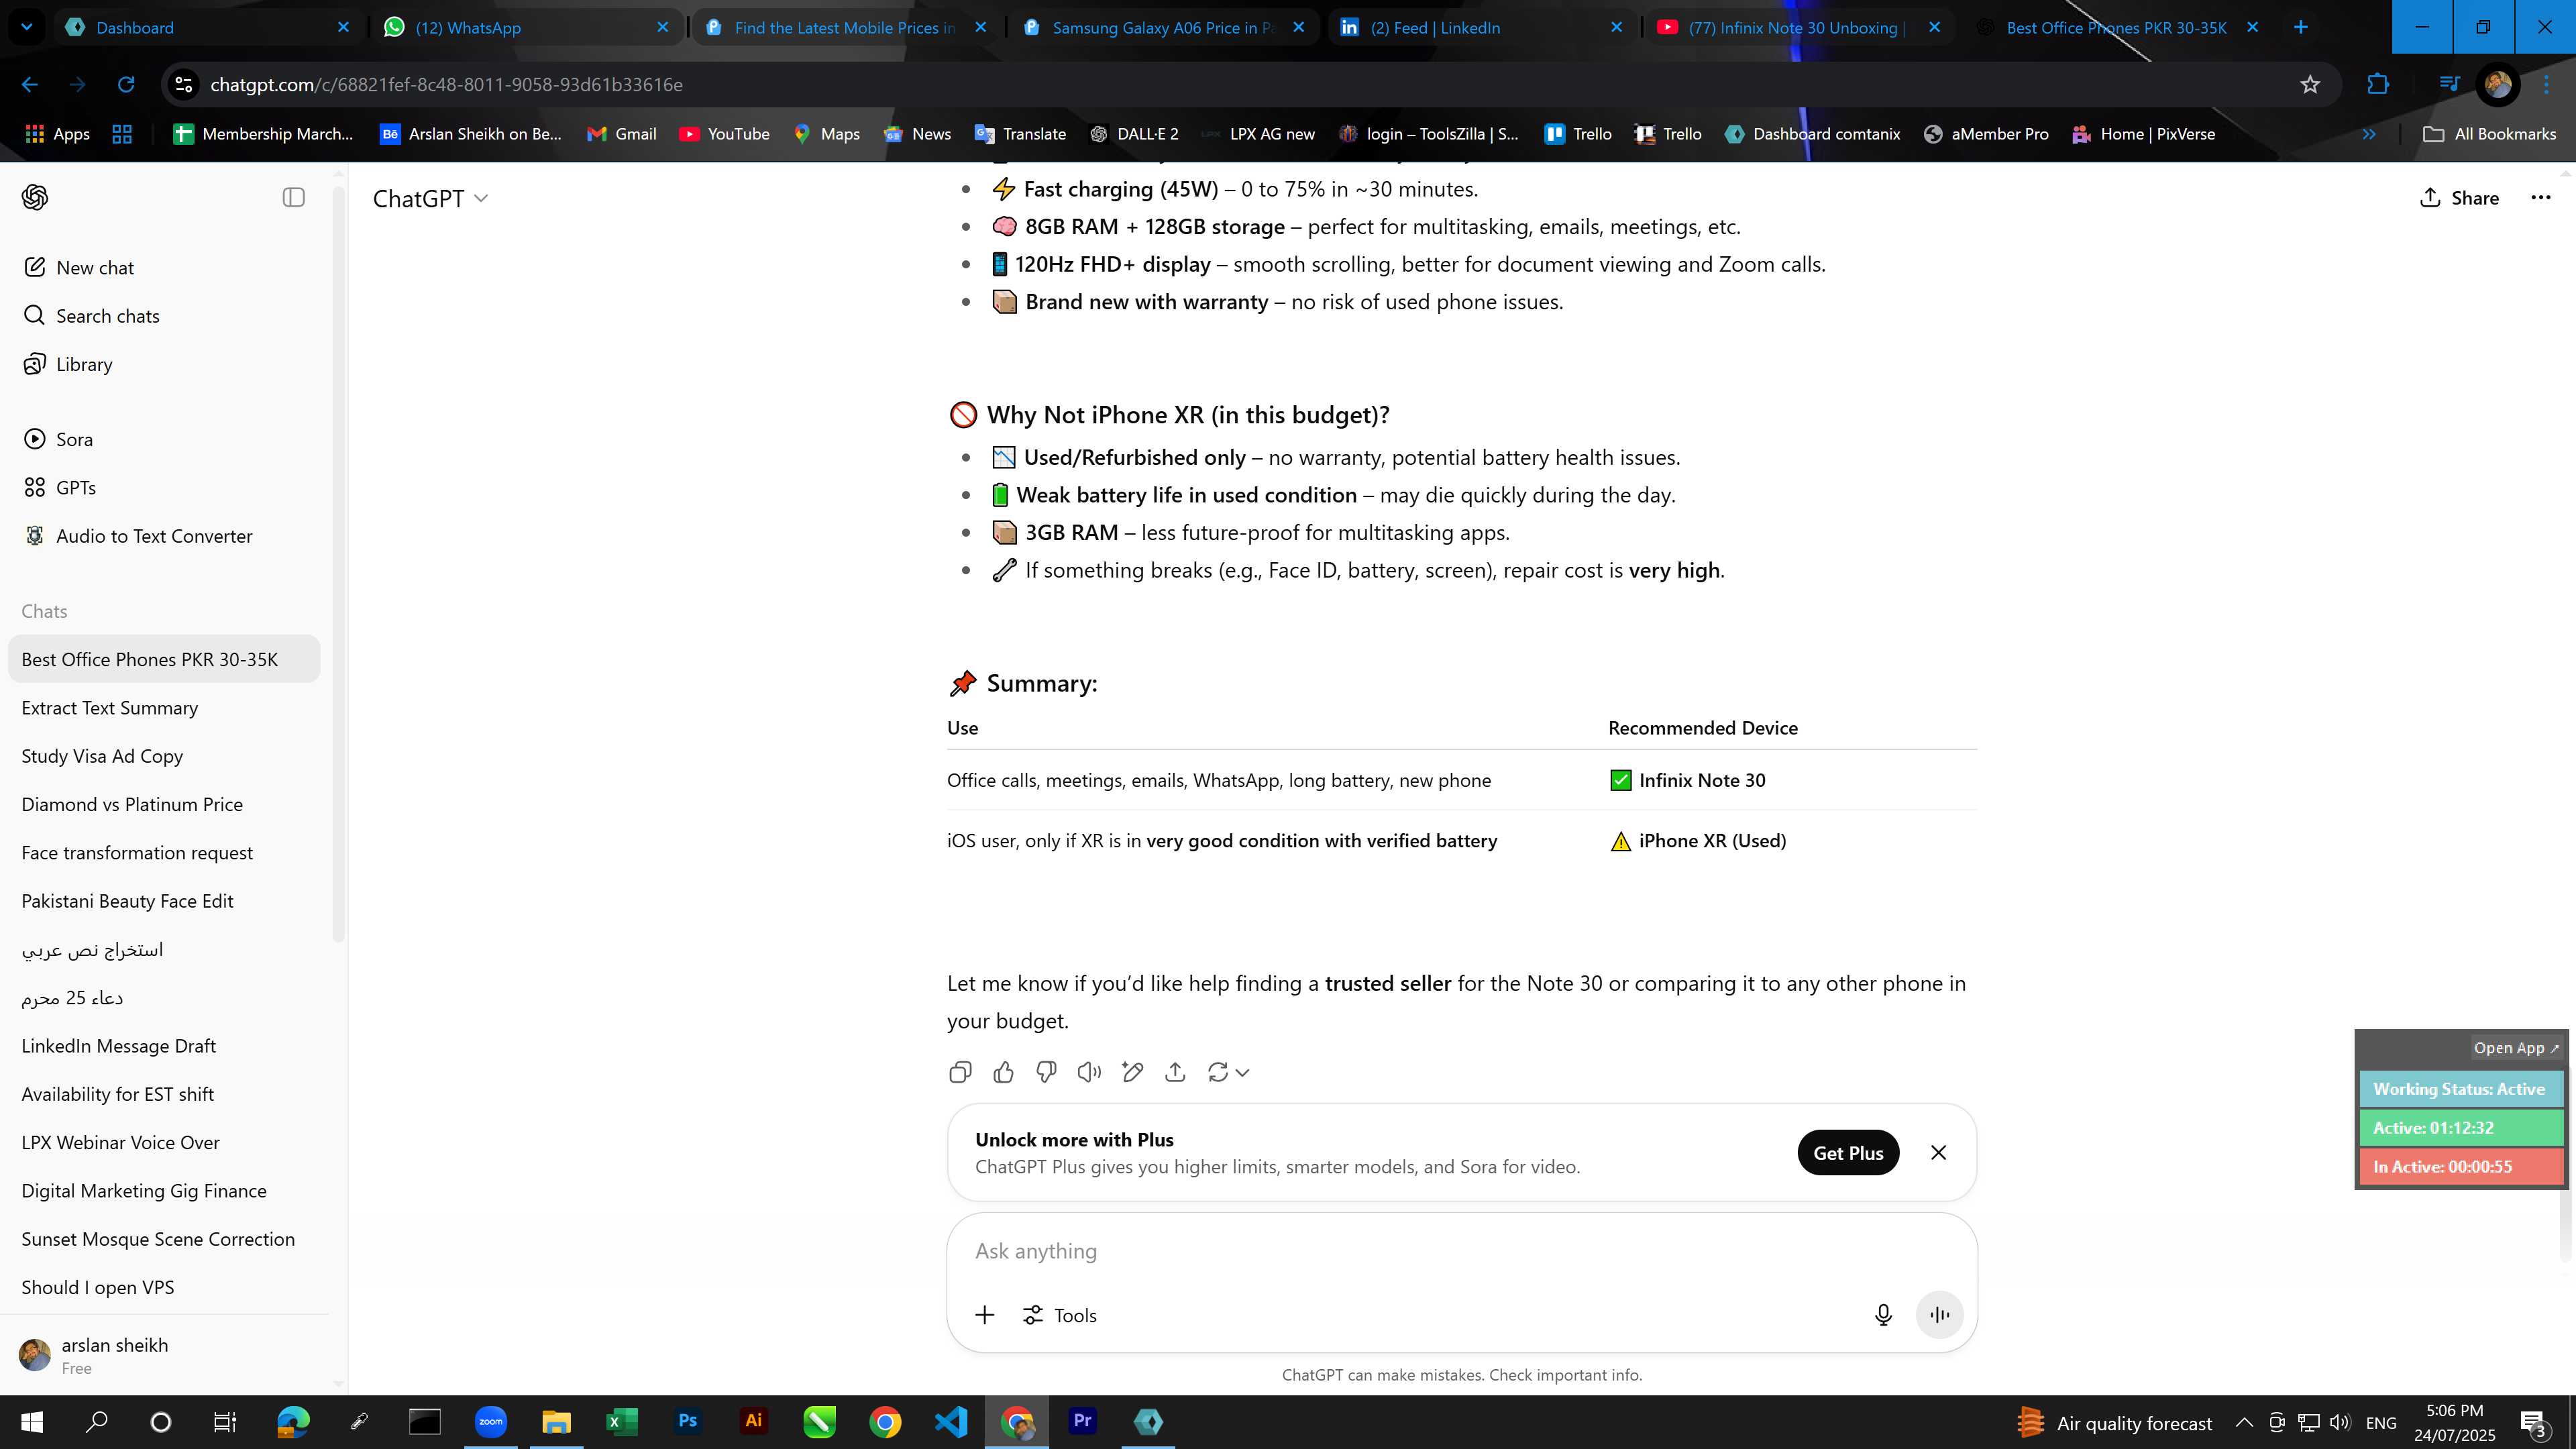Viewport: 2576px width, 1449px height.
Task: Open the Audio to Text Converter GPT
Action: pos(165,536)
